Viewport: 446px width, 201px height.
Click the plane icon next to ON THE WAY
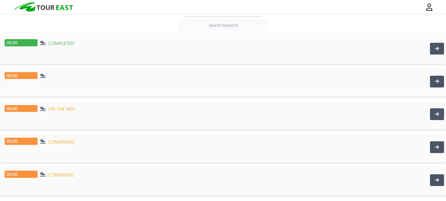43,109
